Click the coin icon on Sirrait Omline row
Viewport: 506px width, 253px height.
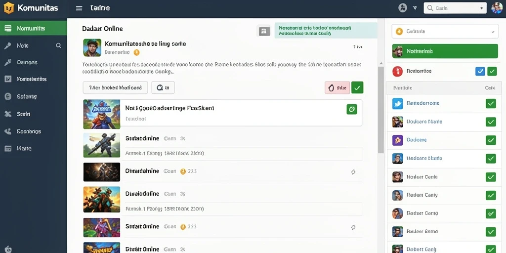pos(183,227)
